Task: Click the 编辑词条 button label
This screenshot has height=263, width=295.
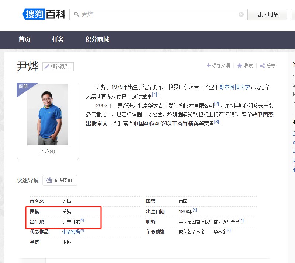Action: pos(60,66)
